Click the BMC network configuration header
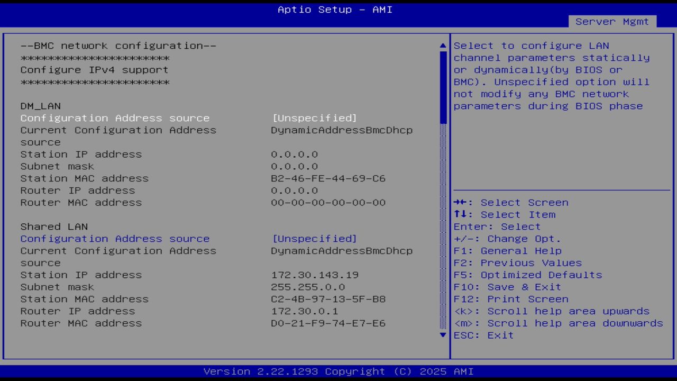Image resolution: width=677 pixels, height=381 pixels. [x=118, y=46]
